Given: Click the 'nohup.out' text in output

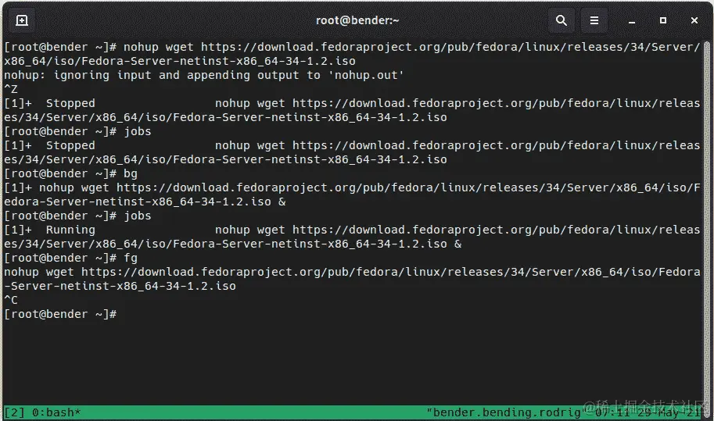Looking at the screenshot, I should [x=366, y=75].
